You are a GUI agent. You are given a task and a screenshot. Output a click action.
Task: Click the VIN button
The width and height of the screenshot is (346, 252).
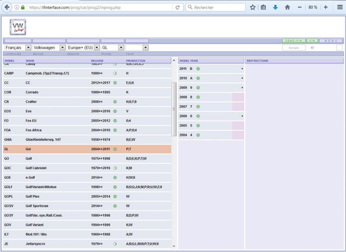312,41
